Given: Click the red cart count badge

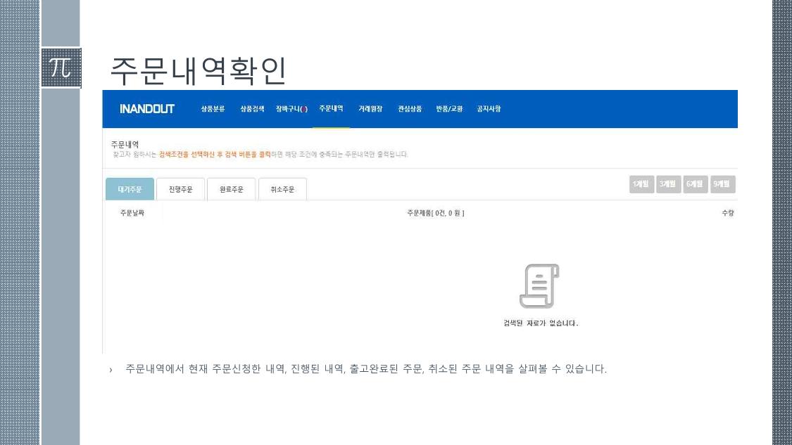Looking at the screenshot, I should click(x=304, y=110).
